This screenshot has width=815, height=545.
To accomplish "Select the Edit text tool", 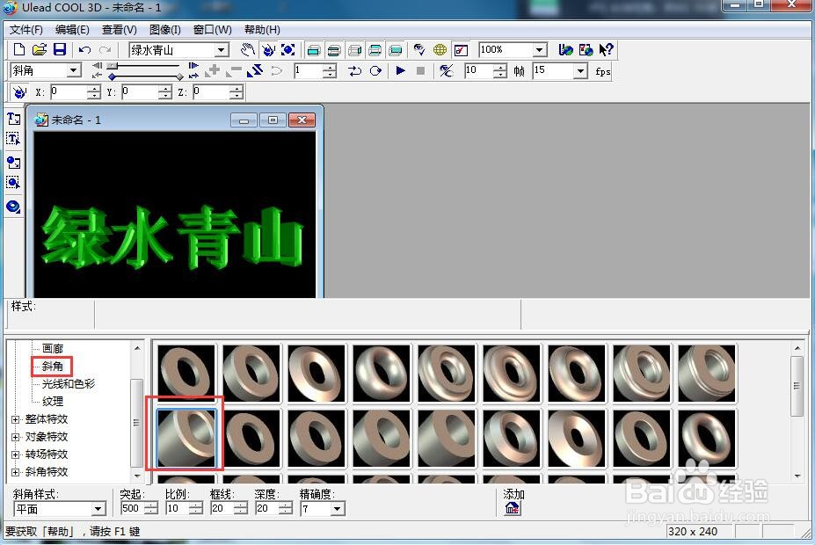I will tap(13, 139).
